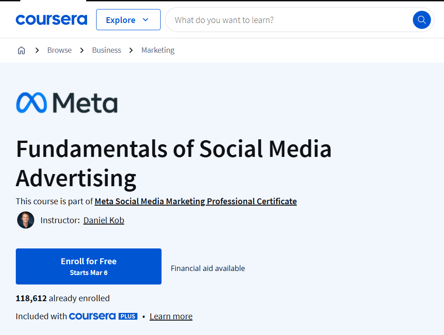Click the 'What do you want to learn?' search field
This screenshot has width=444, height=335.
[x=280, y=20]
